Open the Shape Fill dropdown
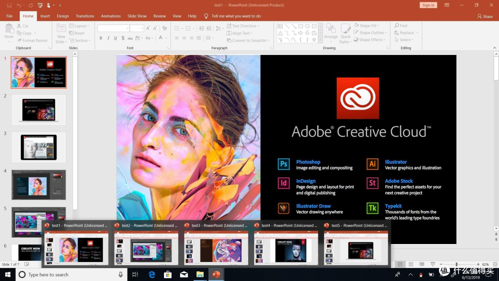 pyautogui.click(x=366, y=25)
